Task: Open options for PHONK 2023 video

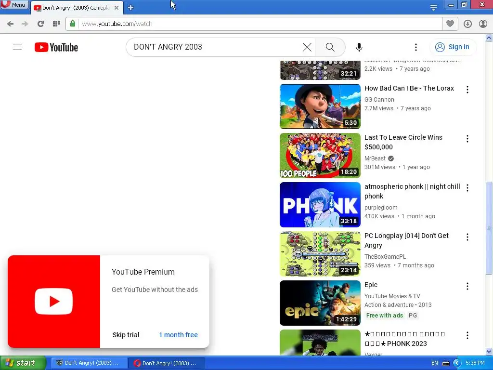Action: (x=467, y=335)
